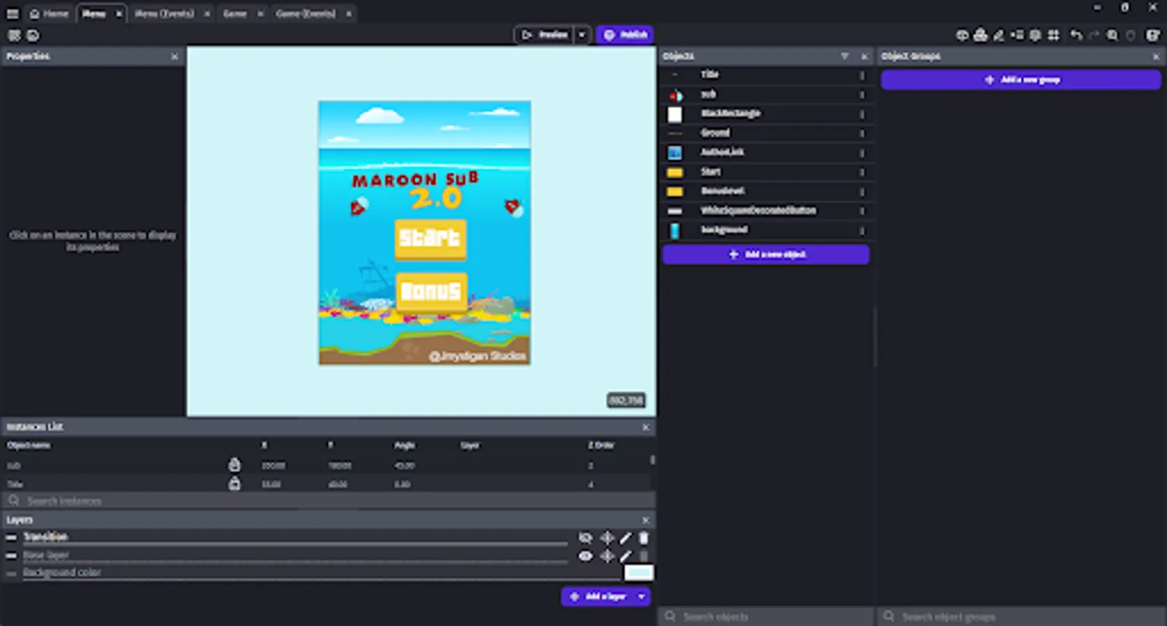Click the lock icon on the sub instance row
This screenshot has height=626, width=1167.
(x=235, y=465)
